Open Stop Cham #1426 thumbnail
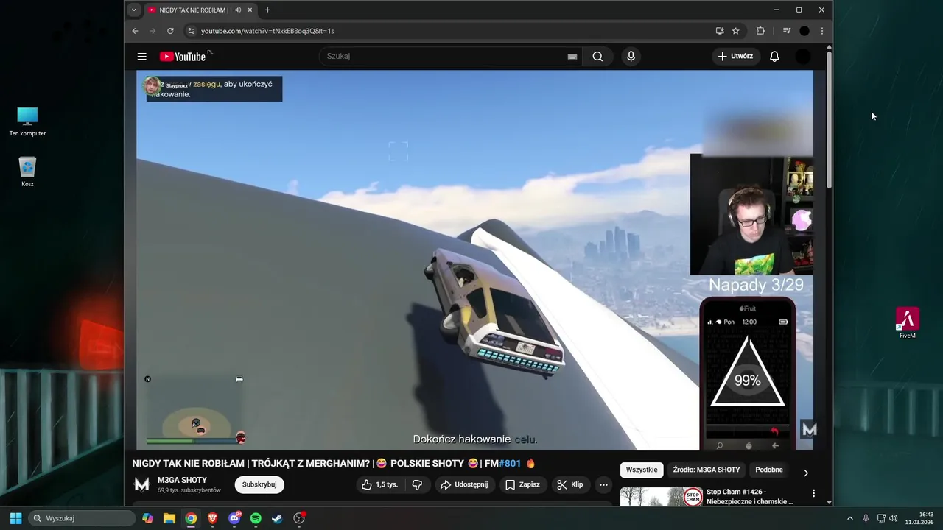 tap(662, 497)
